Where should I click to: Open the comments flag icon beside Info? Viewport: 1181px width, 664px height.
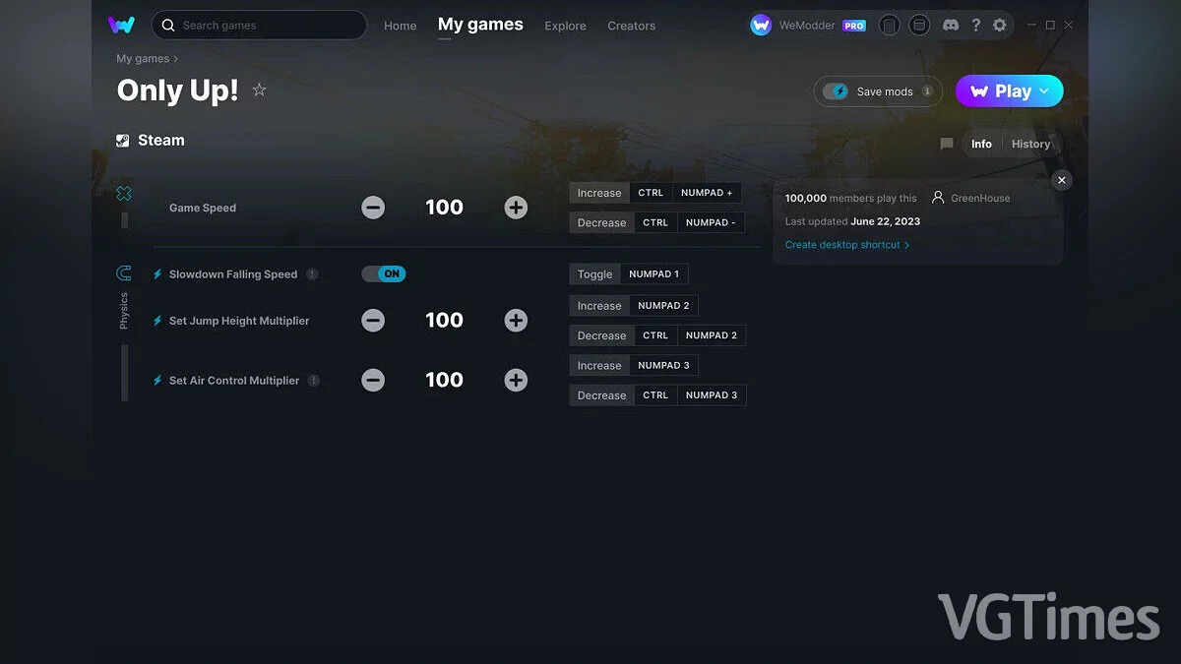[947, 144]
